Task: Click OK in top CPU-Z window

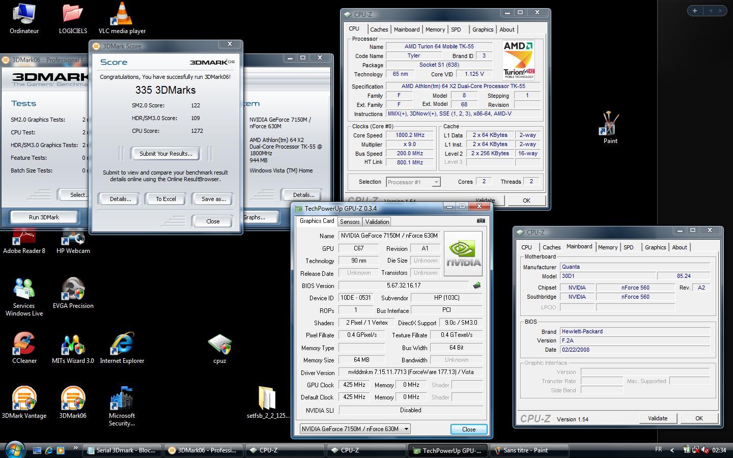Action: tap(526, 201)
